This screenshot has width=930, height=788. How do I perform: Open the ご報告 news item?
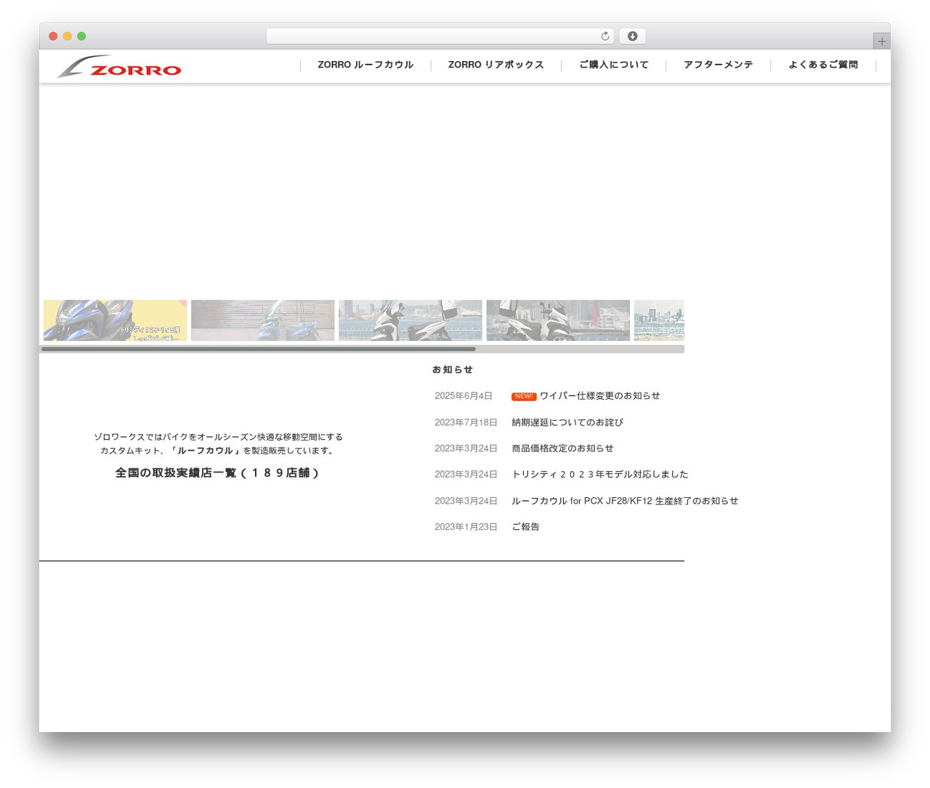click(x=525, y=527)
